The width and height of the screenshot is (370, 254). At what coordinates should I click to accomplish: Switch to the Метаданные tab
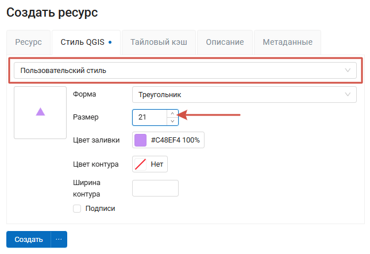pos(287,43)
